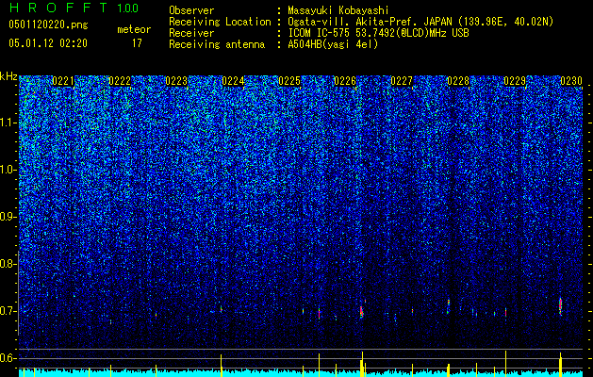
Task: Click the 0221 time marker
Action: (x=63, y=81)
